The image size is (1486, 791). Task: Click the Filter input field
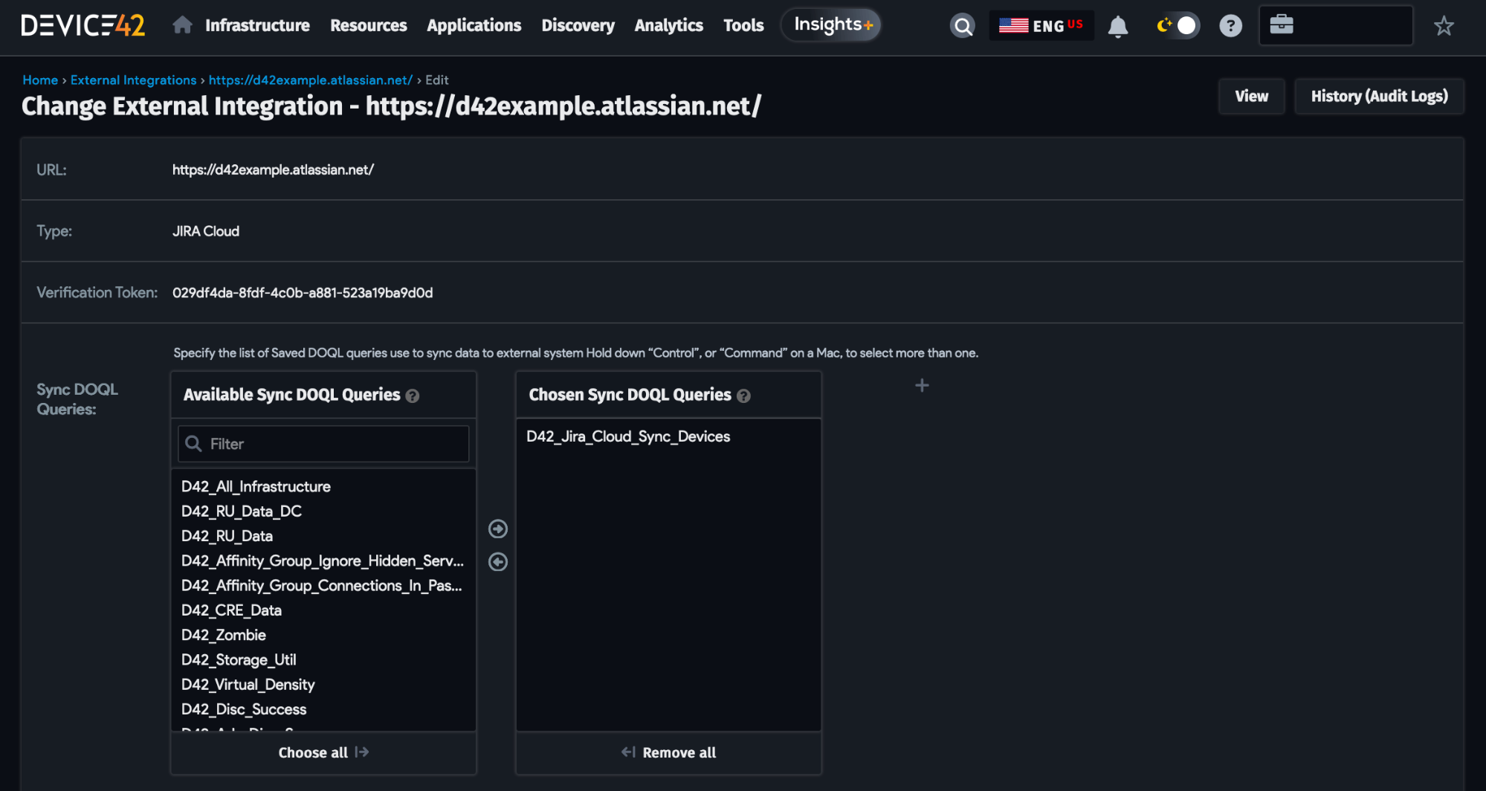323,443
